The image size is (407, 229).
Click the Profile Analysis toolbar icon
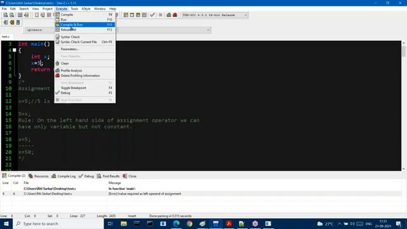(x=169, y=15)
